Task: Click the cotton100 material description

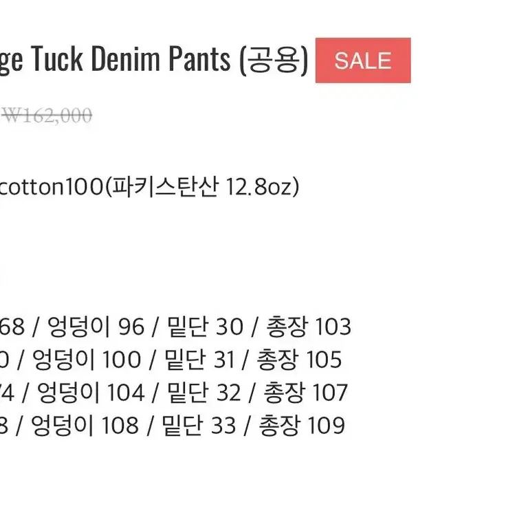Action: [x=52, y=186]
